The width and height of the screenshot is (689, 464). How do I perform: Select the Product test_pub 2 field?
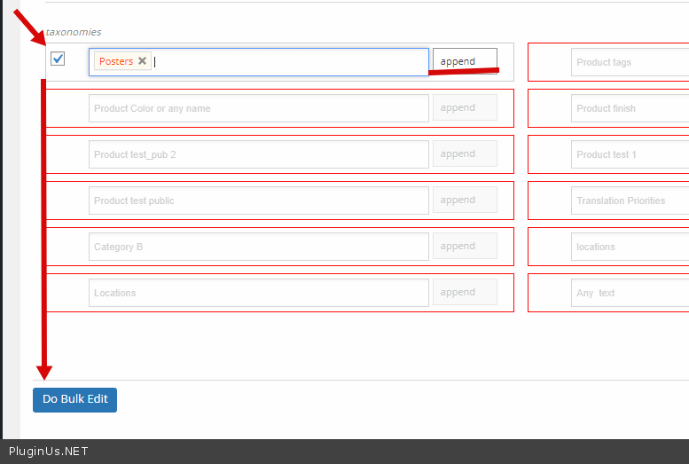[x=258, y=154]
